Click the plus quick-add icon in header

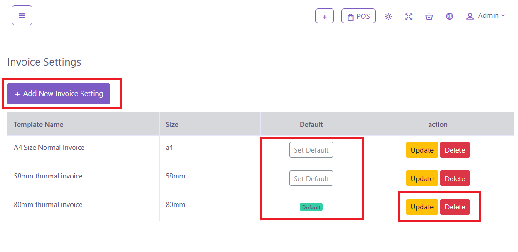(x=324, y=16)
